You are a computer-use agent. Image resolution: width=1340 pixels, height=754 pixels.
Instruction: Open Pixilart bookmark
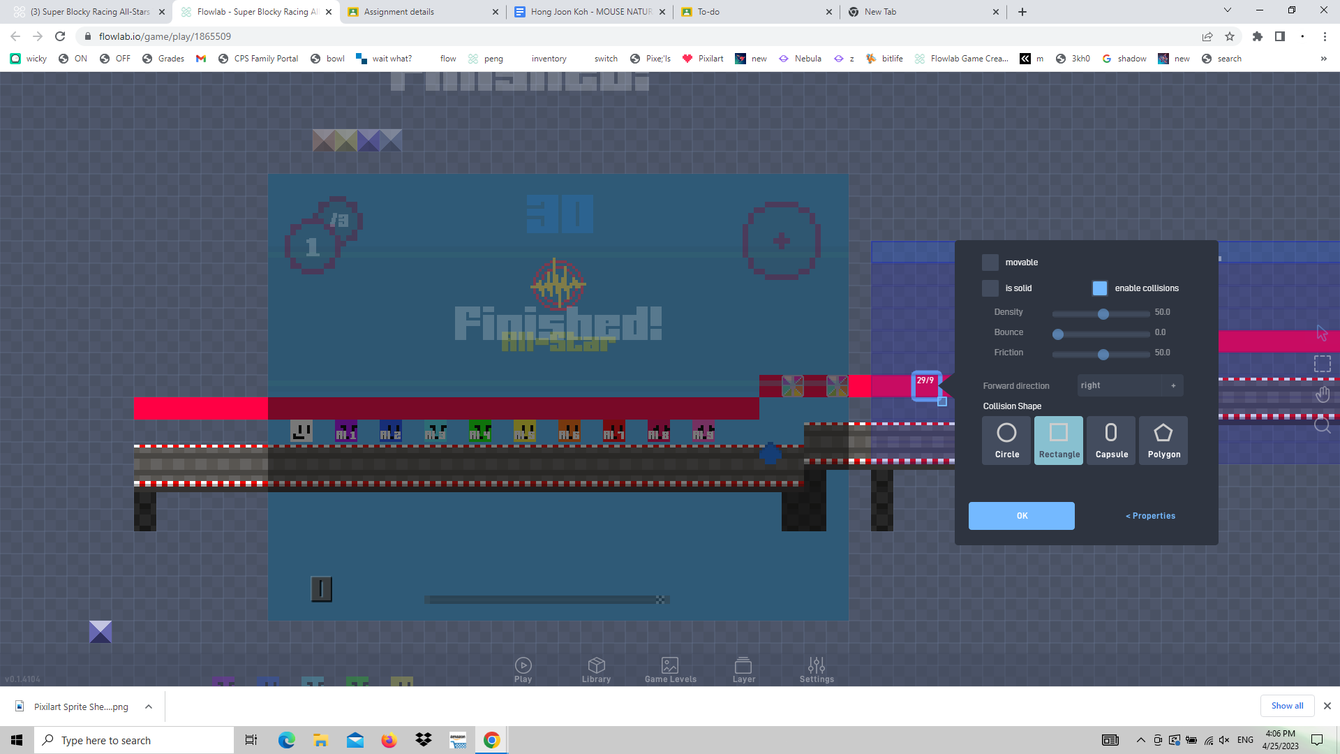point(703,59)
